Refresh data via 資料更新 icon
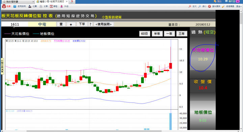 [210, 6]
